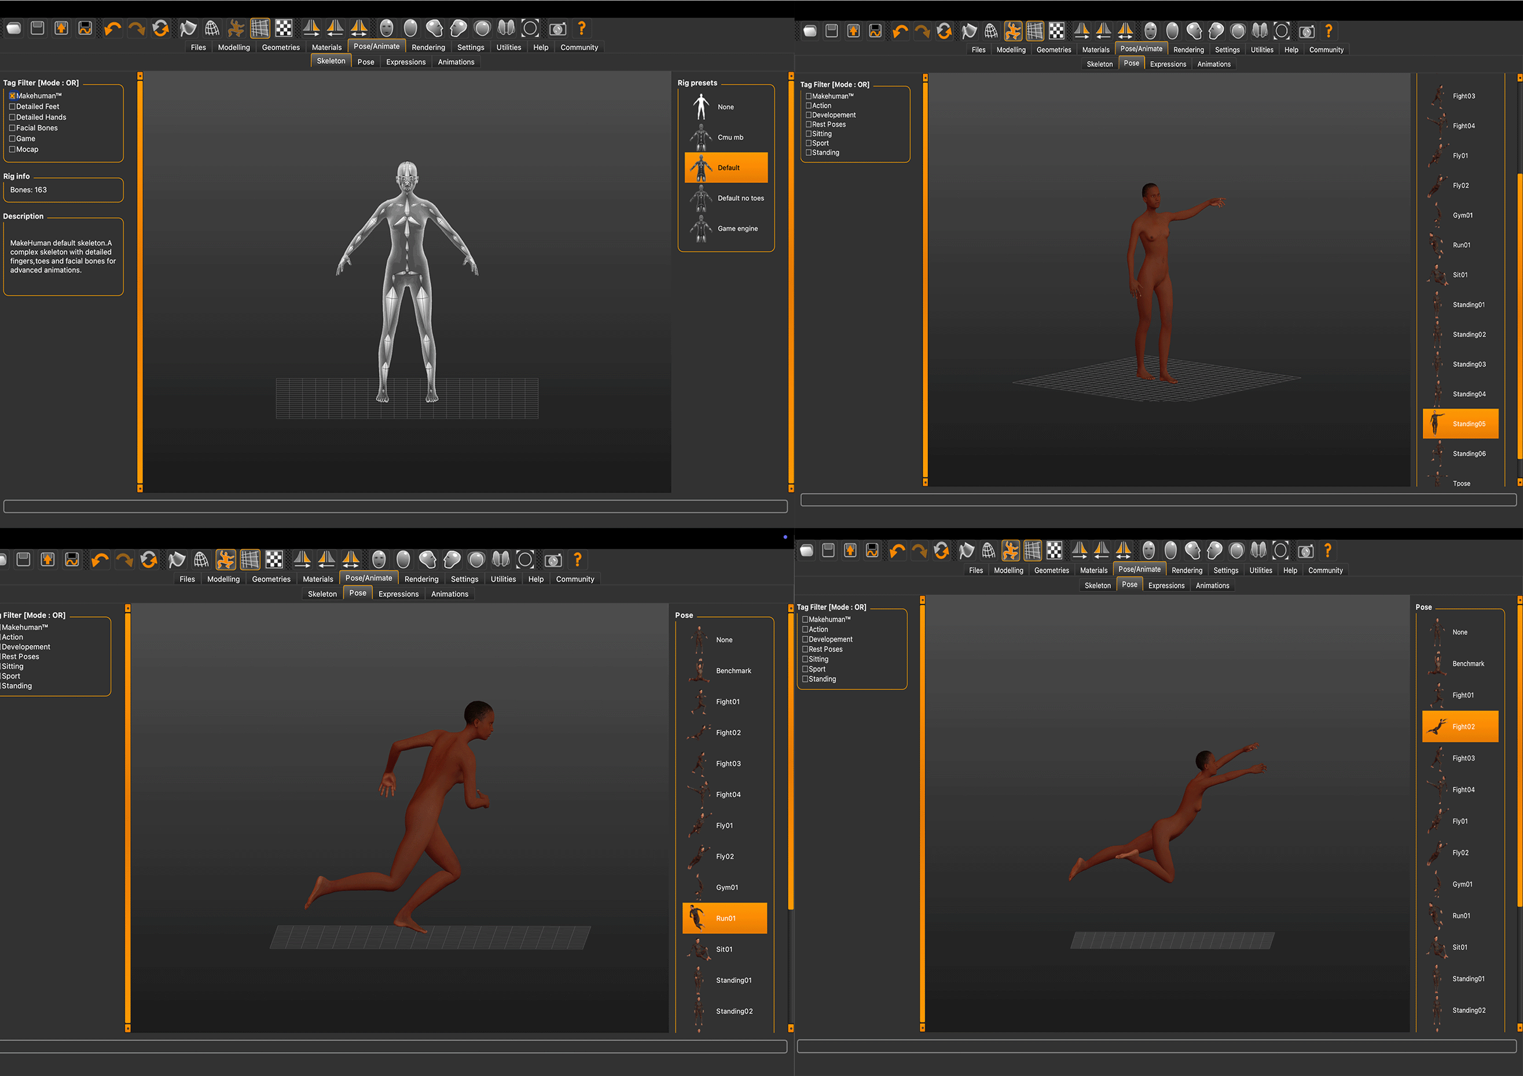The image size is (1523, 1076).
Task: Click orange question mark in Fight02 pose window
Action: click(x=1327, y=551)
